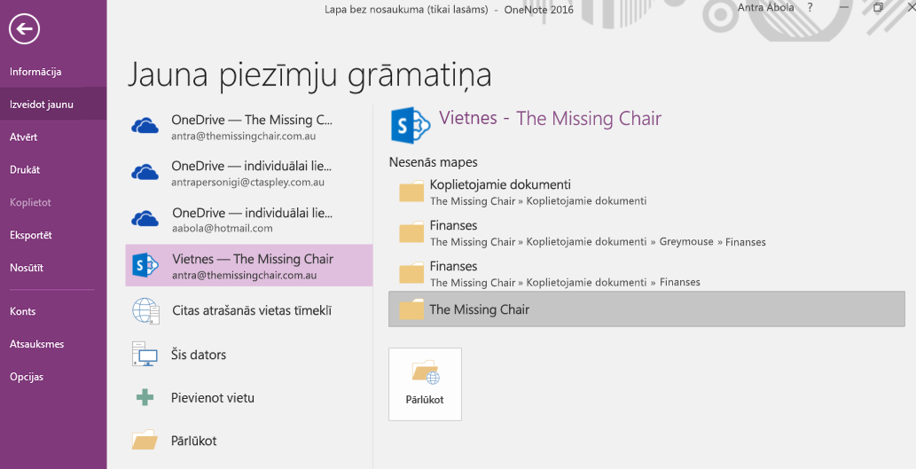Viewport: 916px width, 469px height.
Task: Click the cloud icon for antra@themissingchair.com.au OneDrive
Action: 145,126
